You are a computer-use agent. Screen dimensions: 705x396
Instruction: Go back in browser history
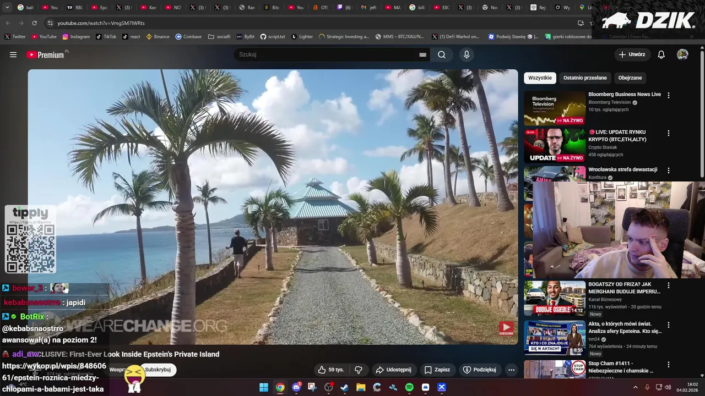point(8,23)
